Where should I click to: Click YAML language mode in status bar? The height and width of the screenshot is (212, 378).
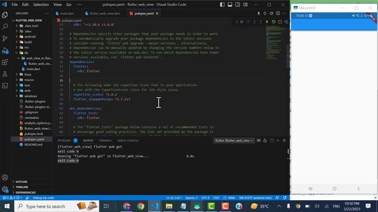229,198
